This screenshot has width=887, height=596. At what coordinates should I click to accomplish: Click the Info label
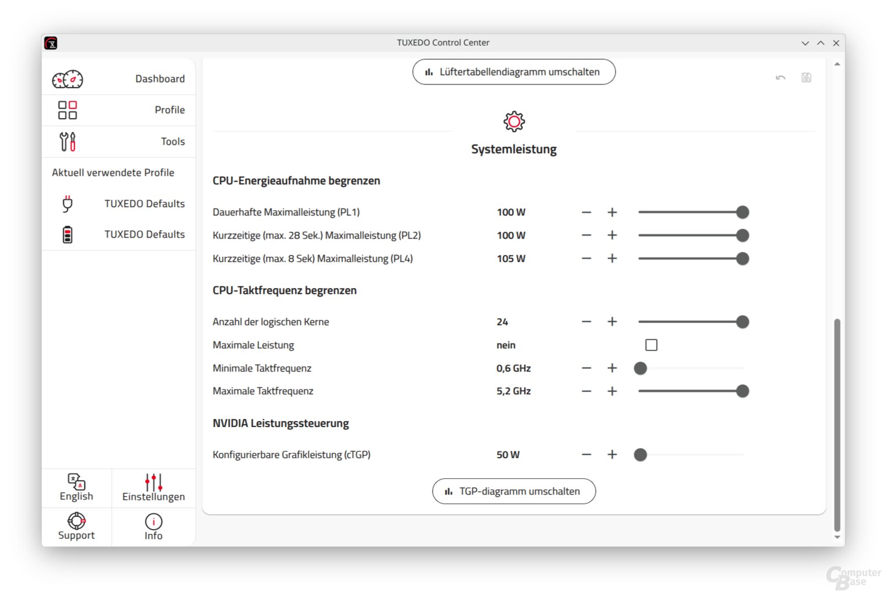153,536
